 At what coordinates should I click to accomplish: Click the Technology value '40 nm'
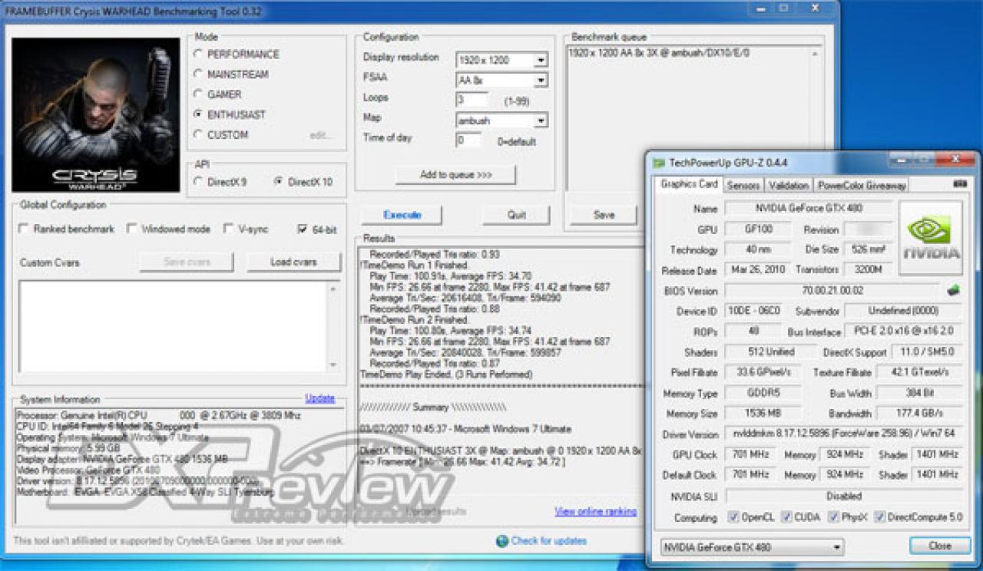coord(757,249)
